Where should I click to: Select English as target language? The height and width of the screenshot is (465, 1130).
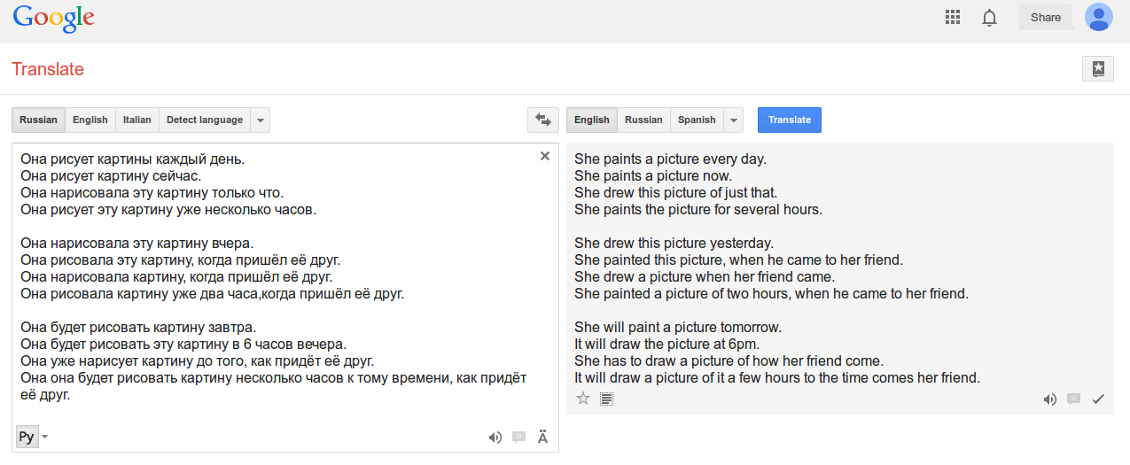[592, 120]
